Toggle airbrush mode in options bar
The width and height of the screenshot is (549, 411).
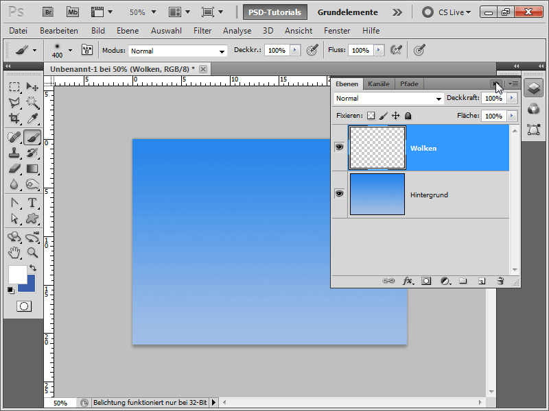tap(396, 50)
